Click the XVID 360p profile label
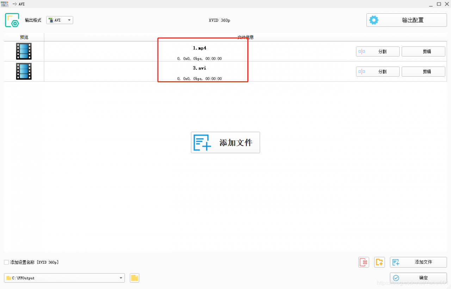This screenshot has height=289, width=451. [x=220, y=20]
